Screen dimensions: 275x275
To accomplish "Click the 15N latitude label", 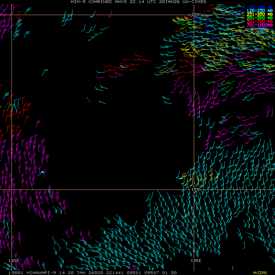I will (x=195, y=189).
